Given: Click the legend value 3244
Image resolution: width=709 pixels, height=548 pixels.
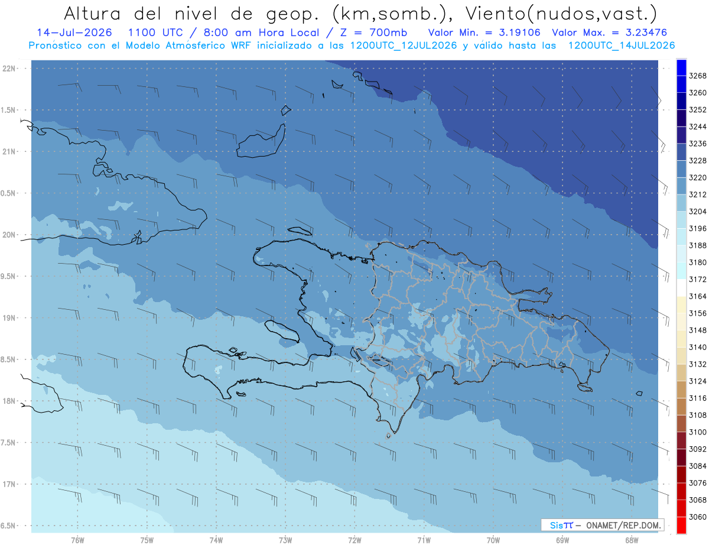Looking at the screenshot, I should (698, 127).
